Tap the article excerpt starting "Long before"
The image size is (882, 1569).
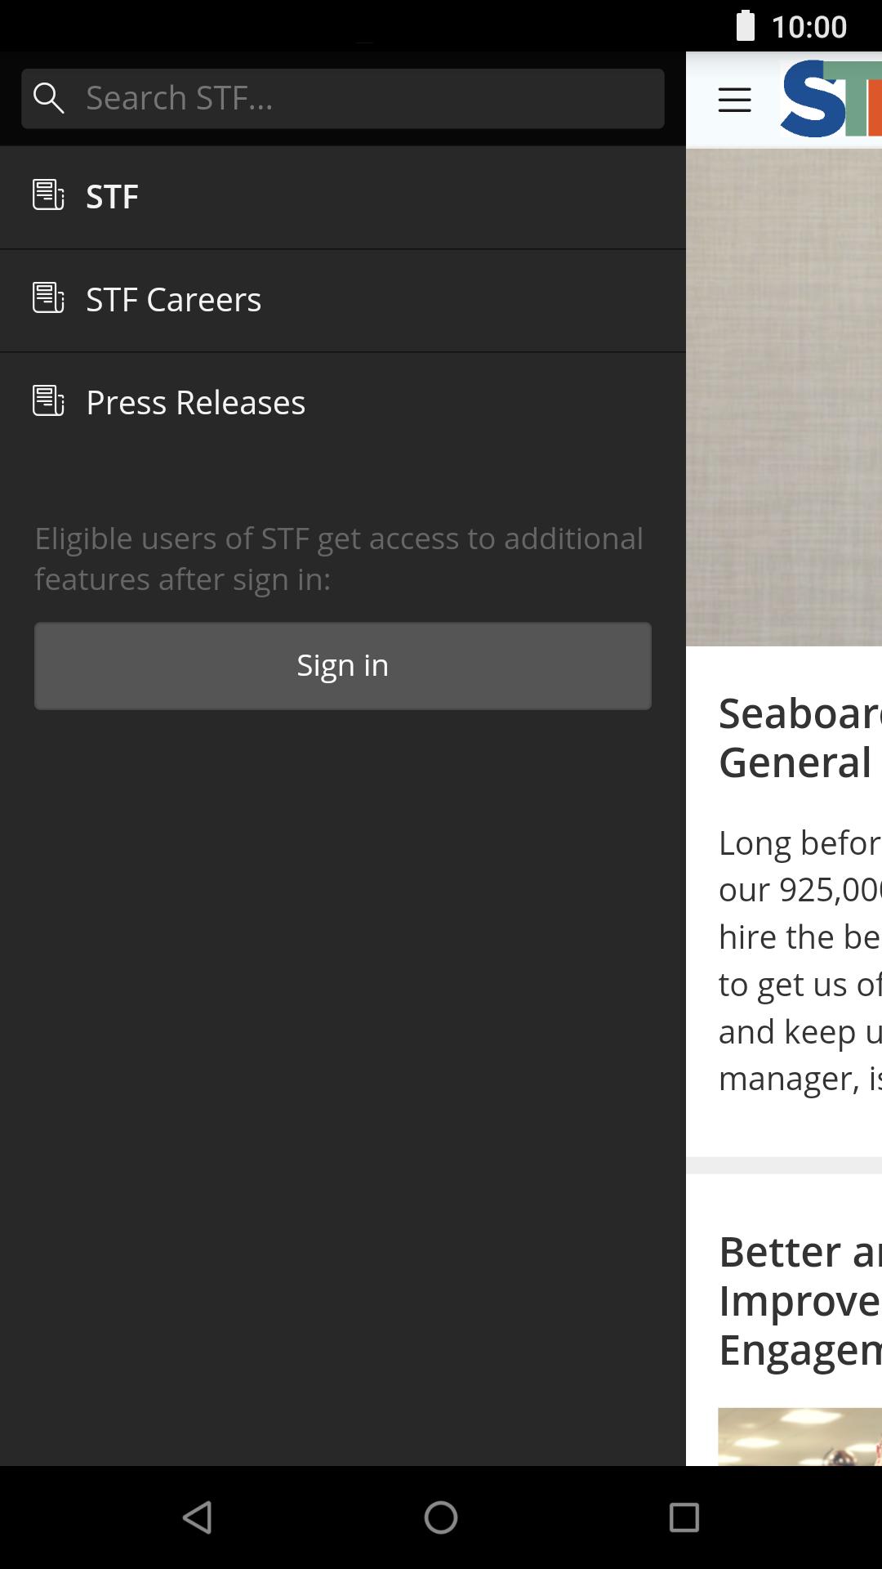pos(800,961)
